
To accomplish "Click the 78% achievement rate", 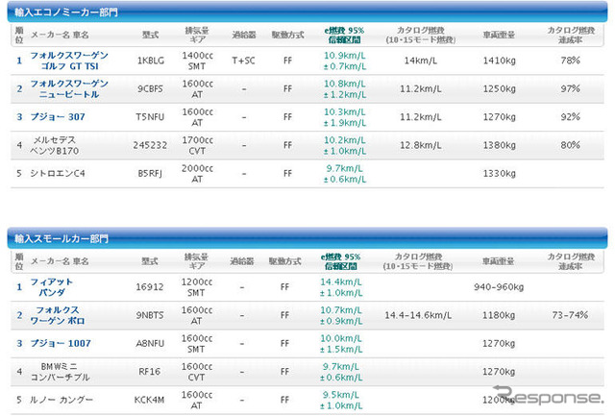I will click(x=570, y=61).
